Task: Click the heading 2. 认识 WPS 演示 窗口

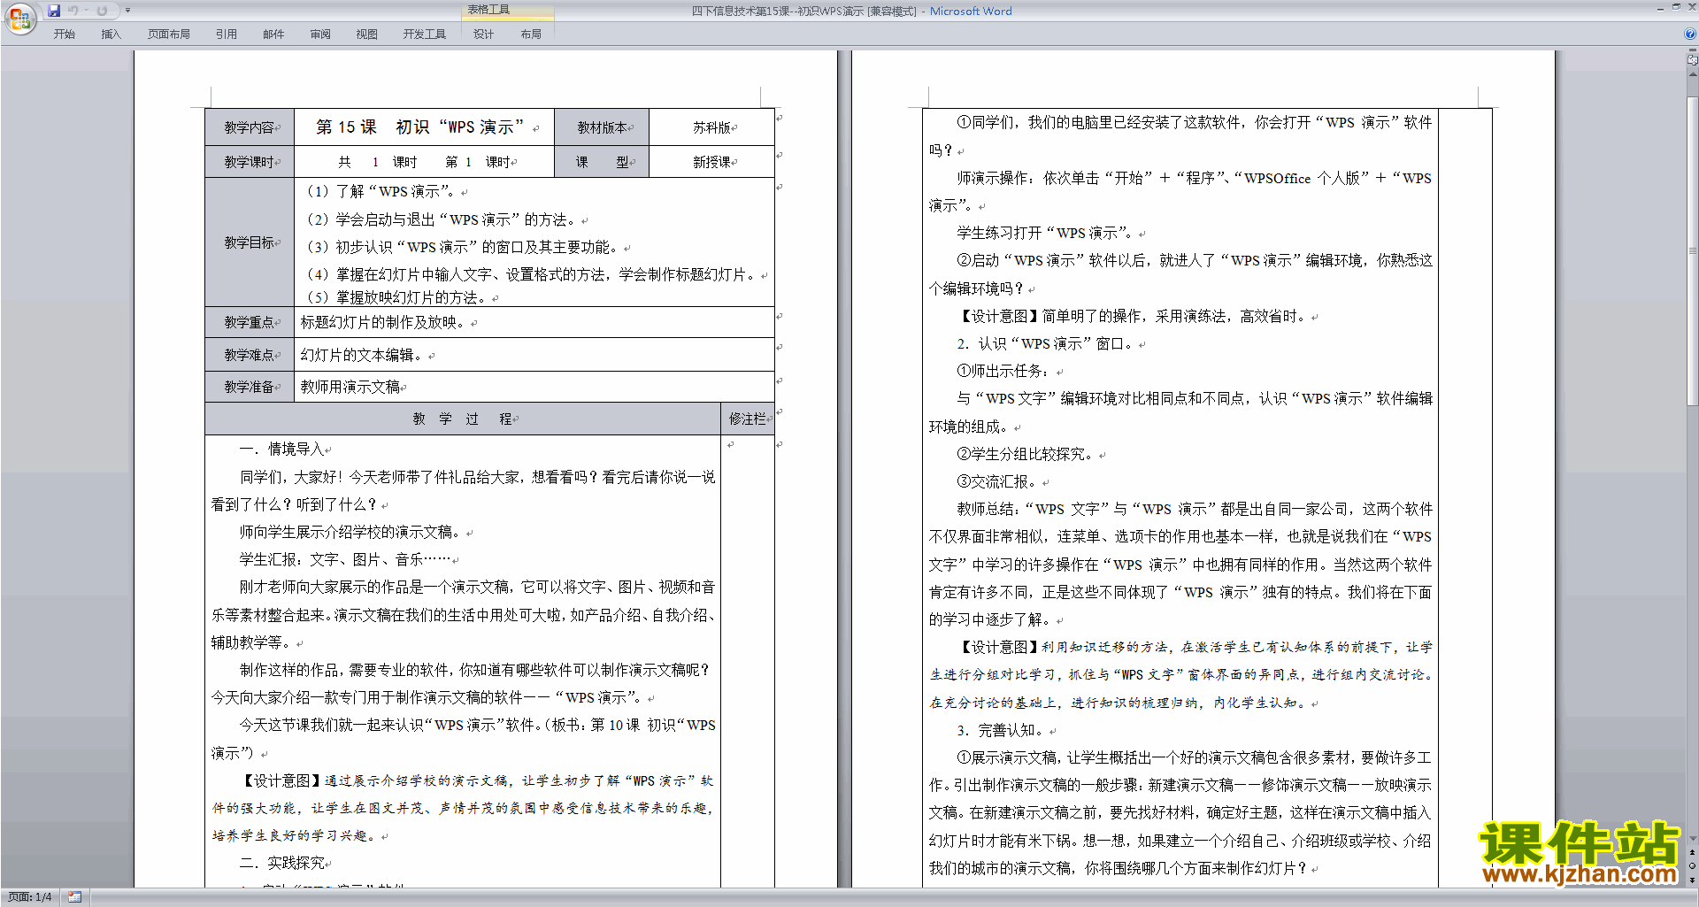Action: tap(1046, 343)
